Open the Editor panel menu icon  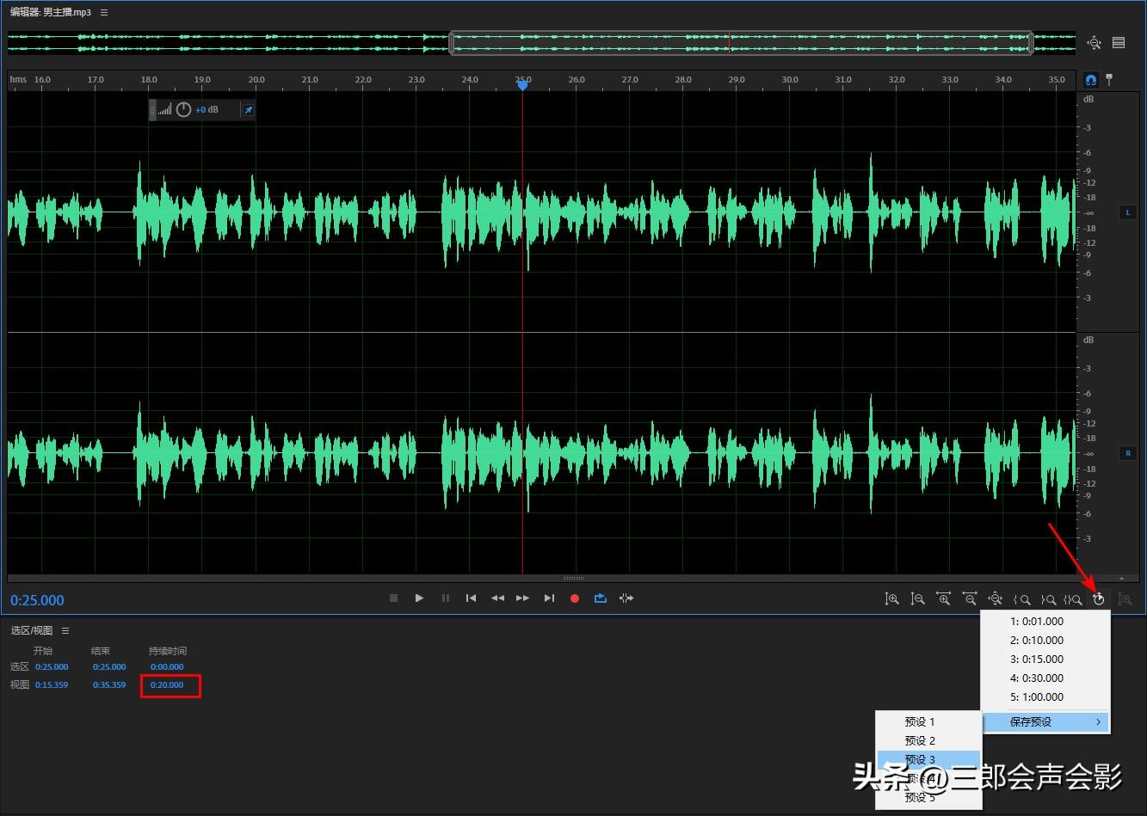(104, 13)
